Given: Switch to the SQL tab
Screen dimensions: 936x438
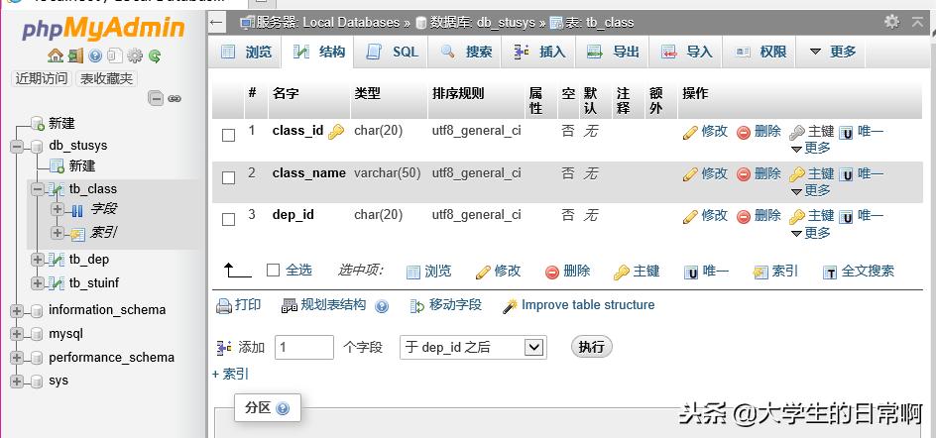Looking at the screenshot, I should (393, 52).
